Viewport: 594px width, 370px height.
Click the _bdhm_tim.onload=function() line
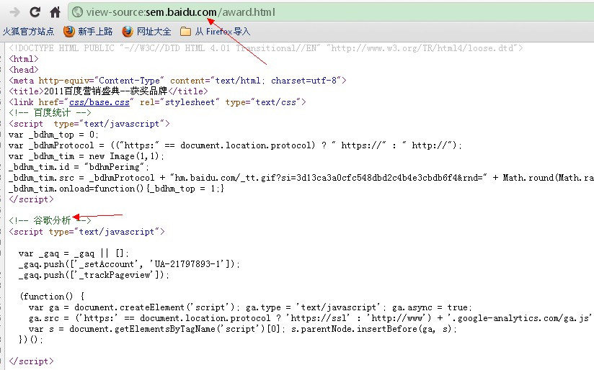click(117, 189)
